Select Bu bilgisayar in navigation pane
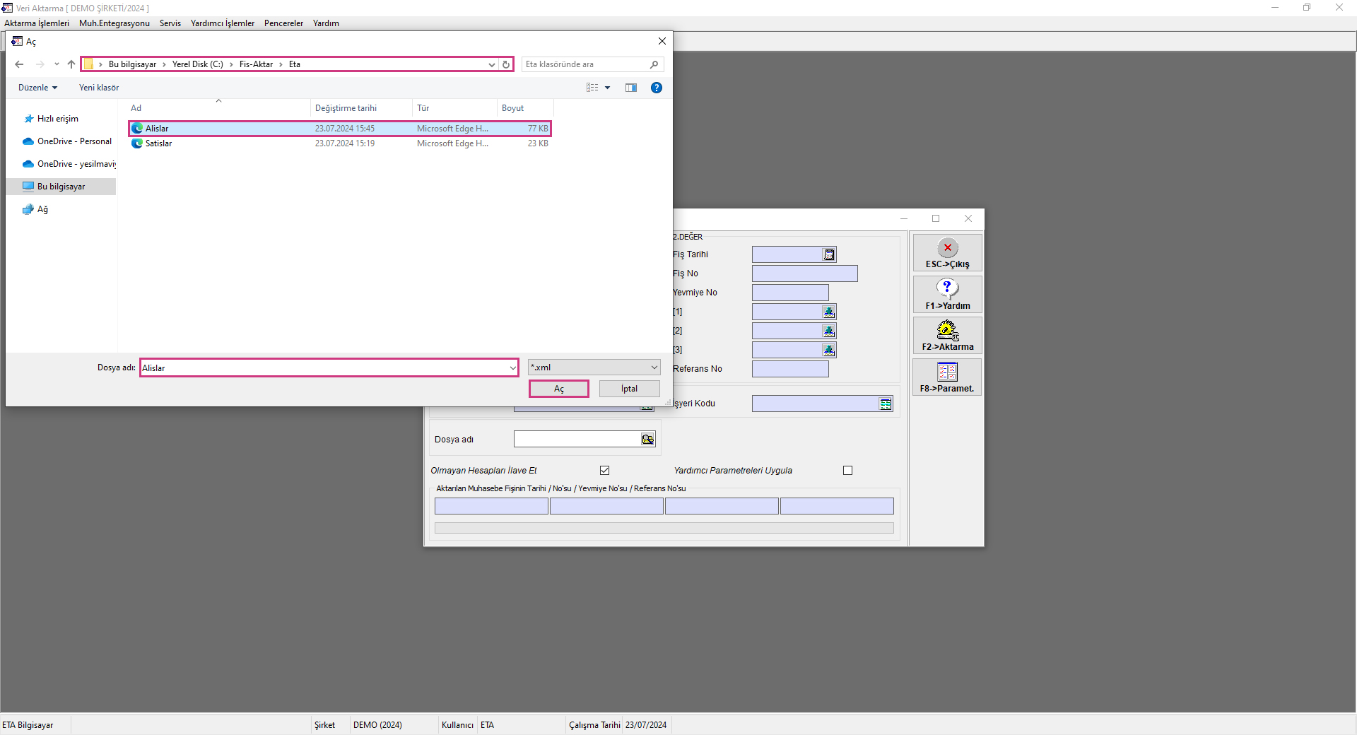 [61, 187]
